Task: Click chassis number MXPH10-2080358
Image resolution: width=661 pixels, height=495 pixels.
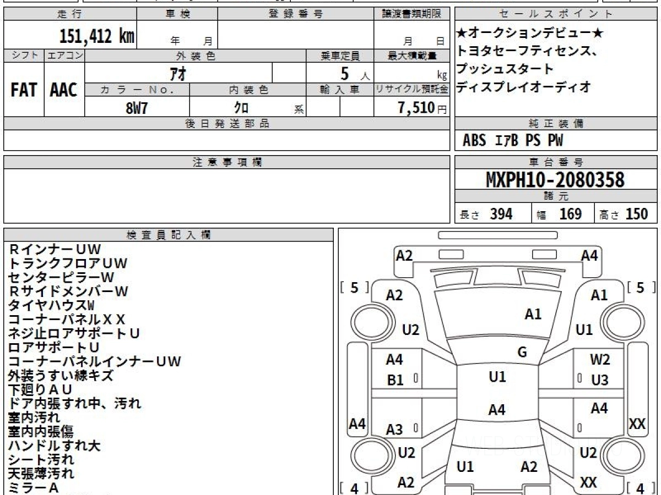Action: (555, 180)
